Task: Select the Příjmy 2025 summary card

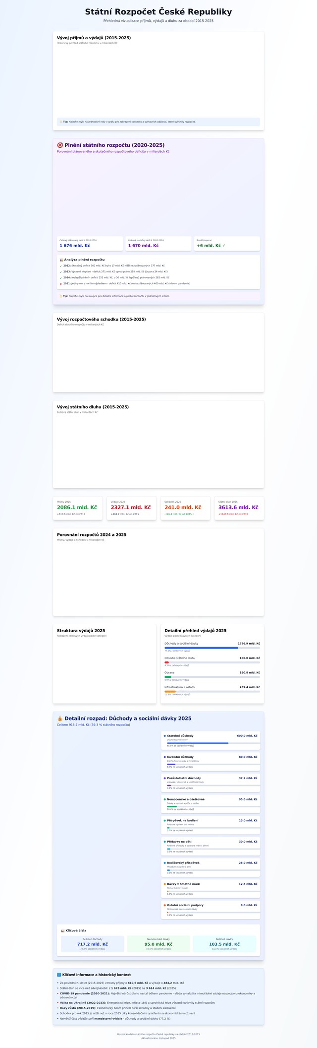Action: 78,508
